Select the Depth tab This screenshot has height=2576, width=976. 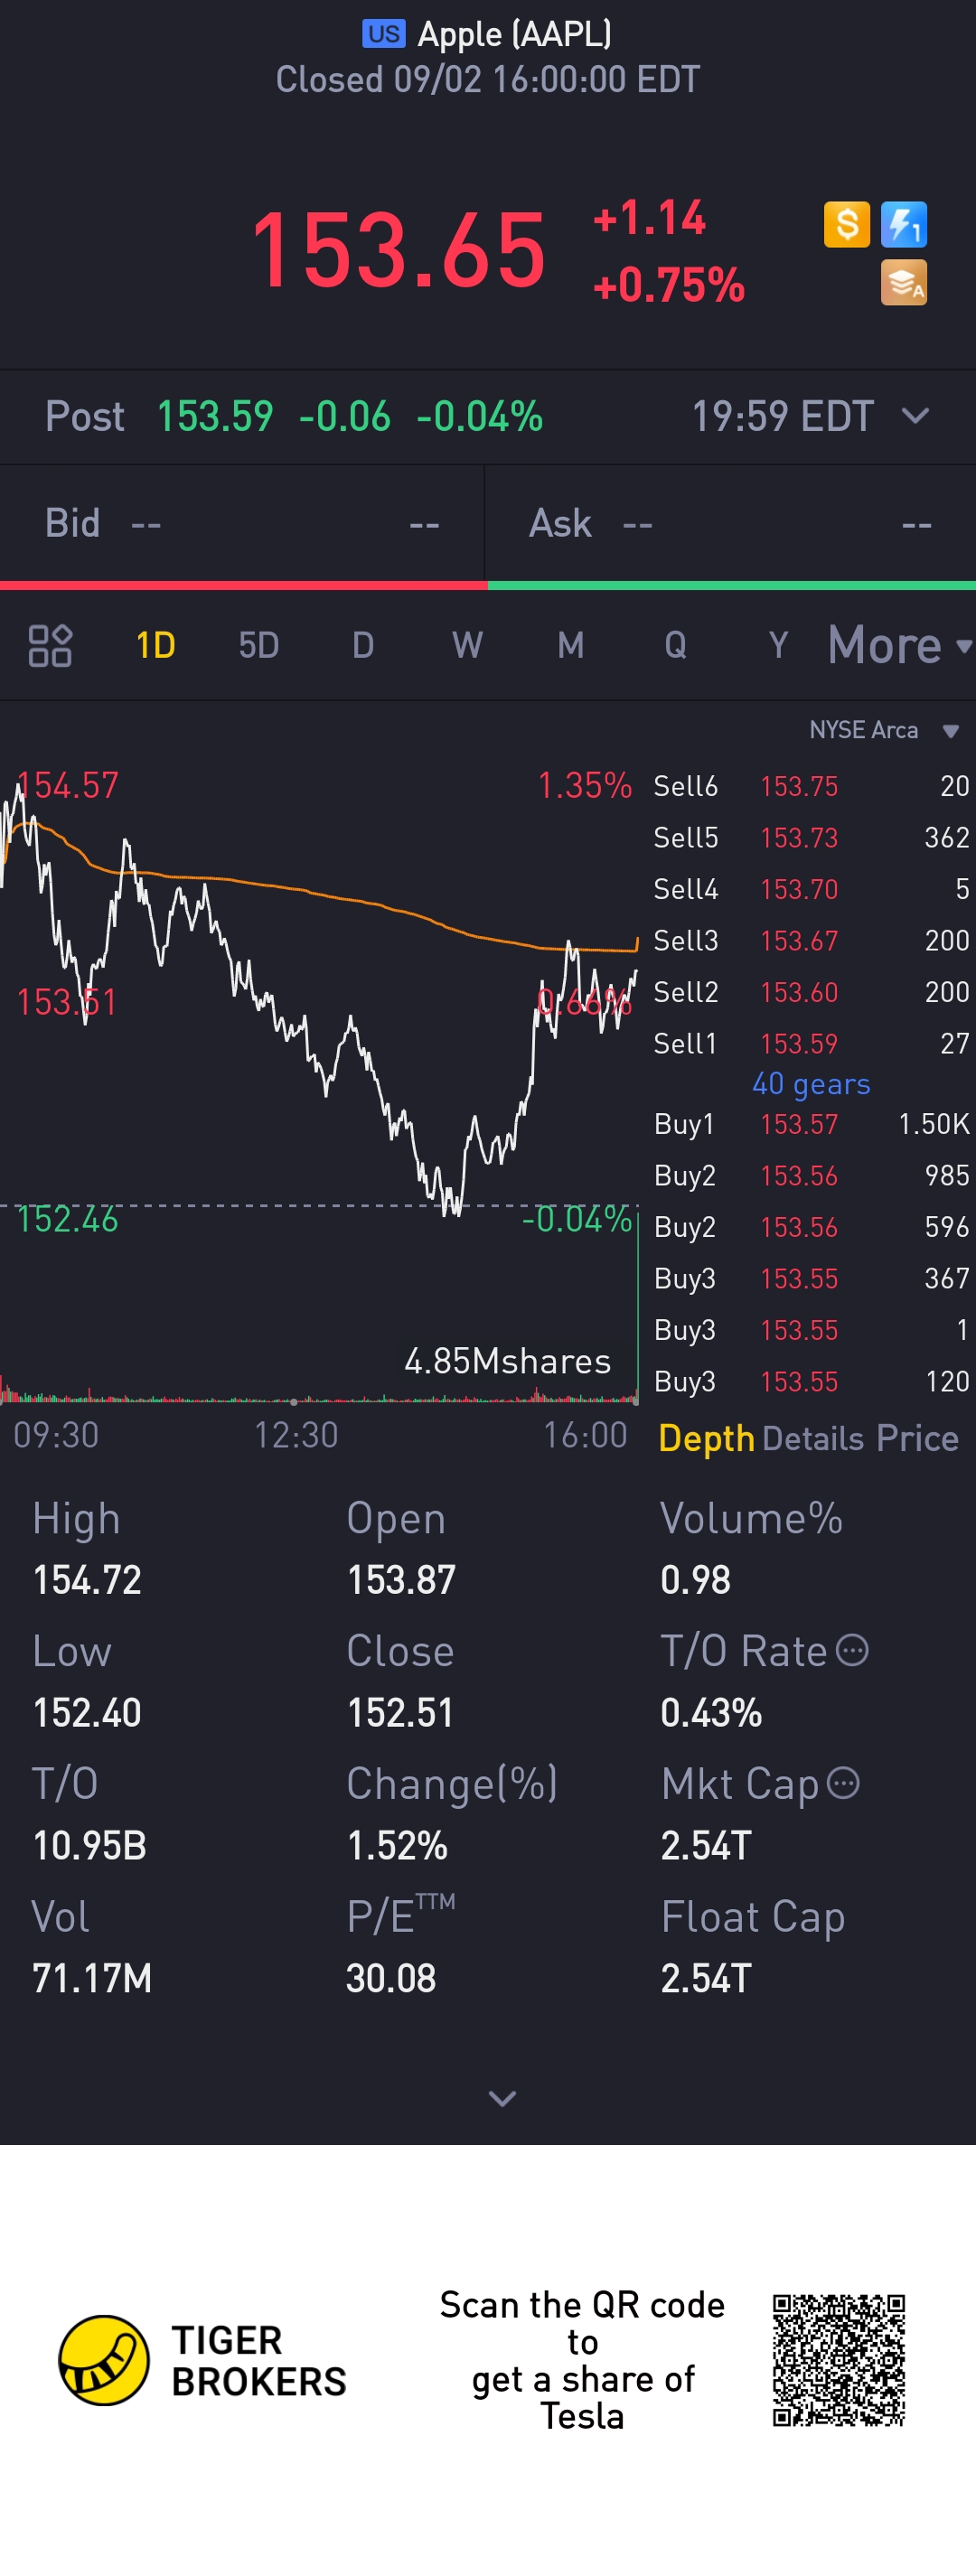tap(706, 1438)
